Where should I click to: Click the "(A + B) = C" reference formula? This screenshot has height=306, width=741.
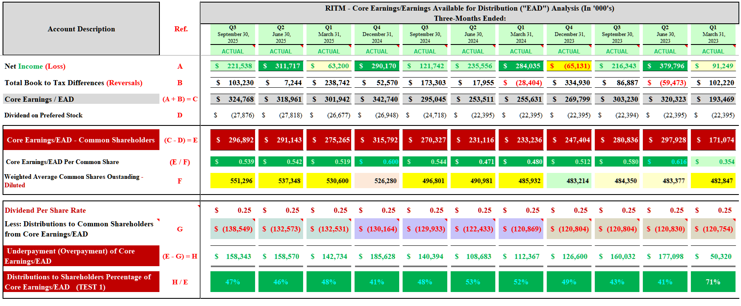tap(180, 99)
